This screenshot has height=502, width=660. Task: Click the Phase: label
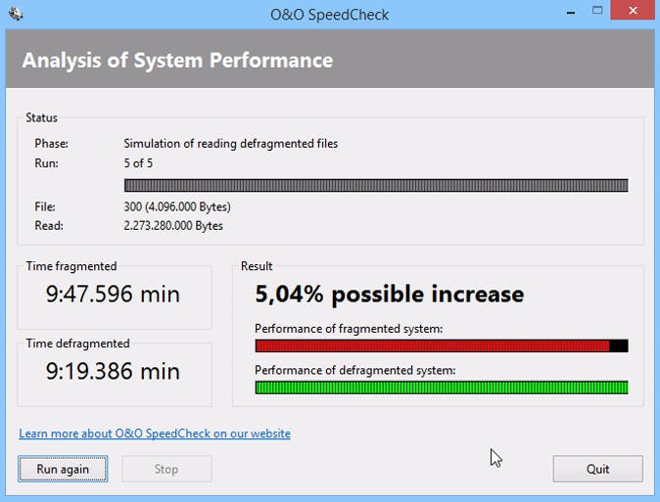[51, 144]
